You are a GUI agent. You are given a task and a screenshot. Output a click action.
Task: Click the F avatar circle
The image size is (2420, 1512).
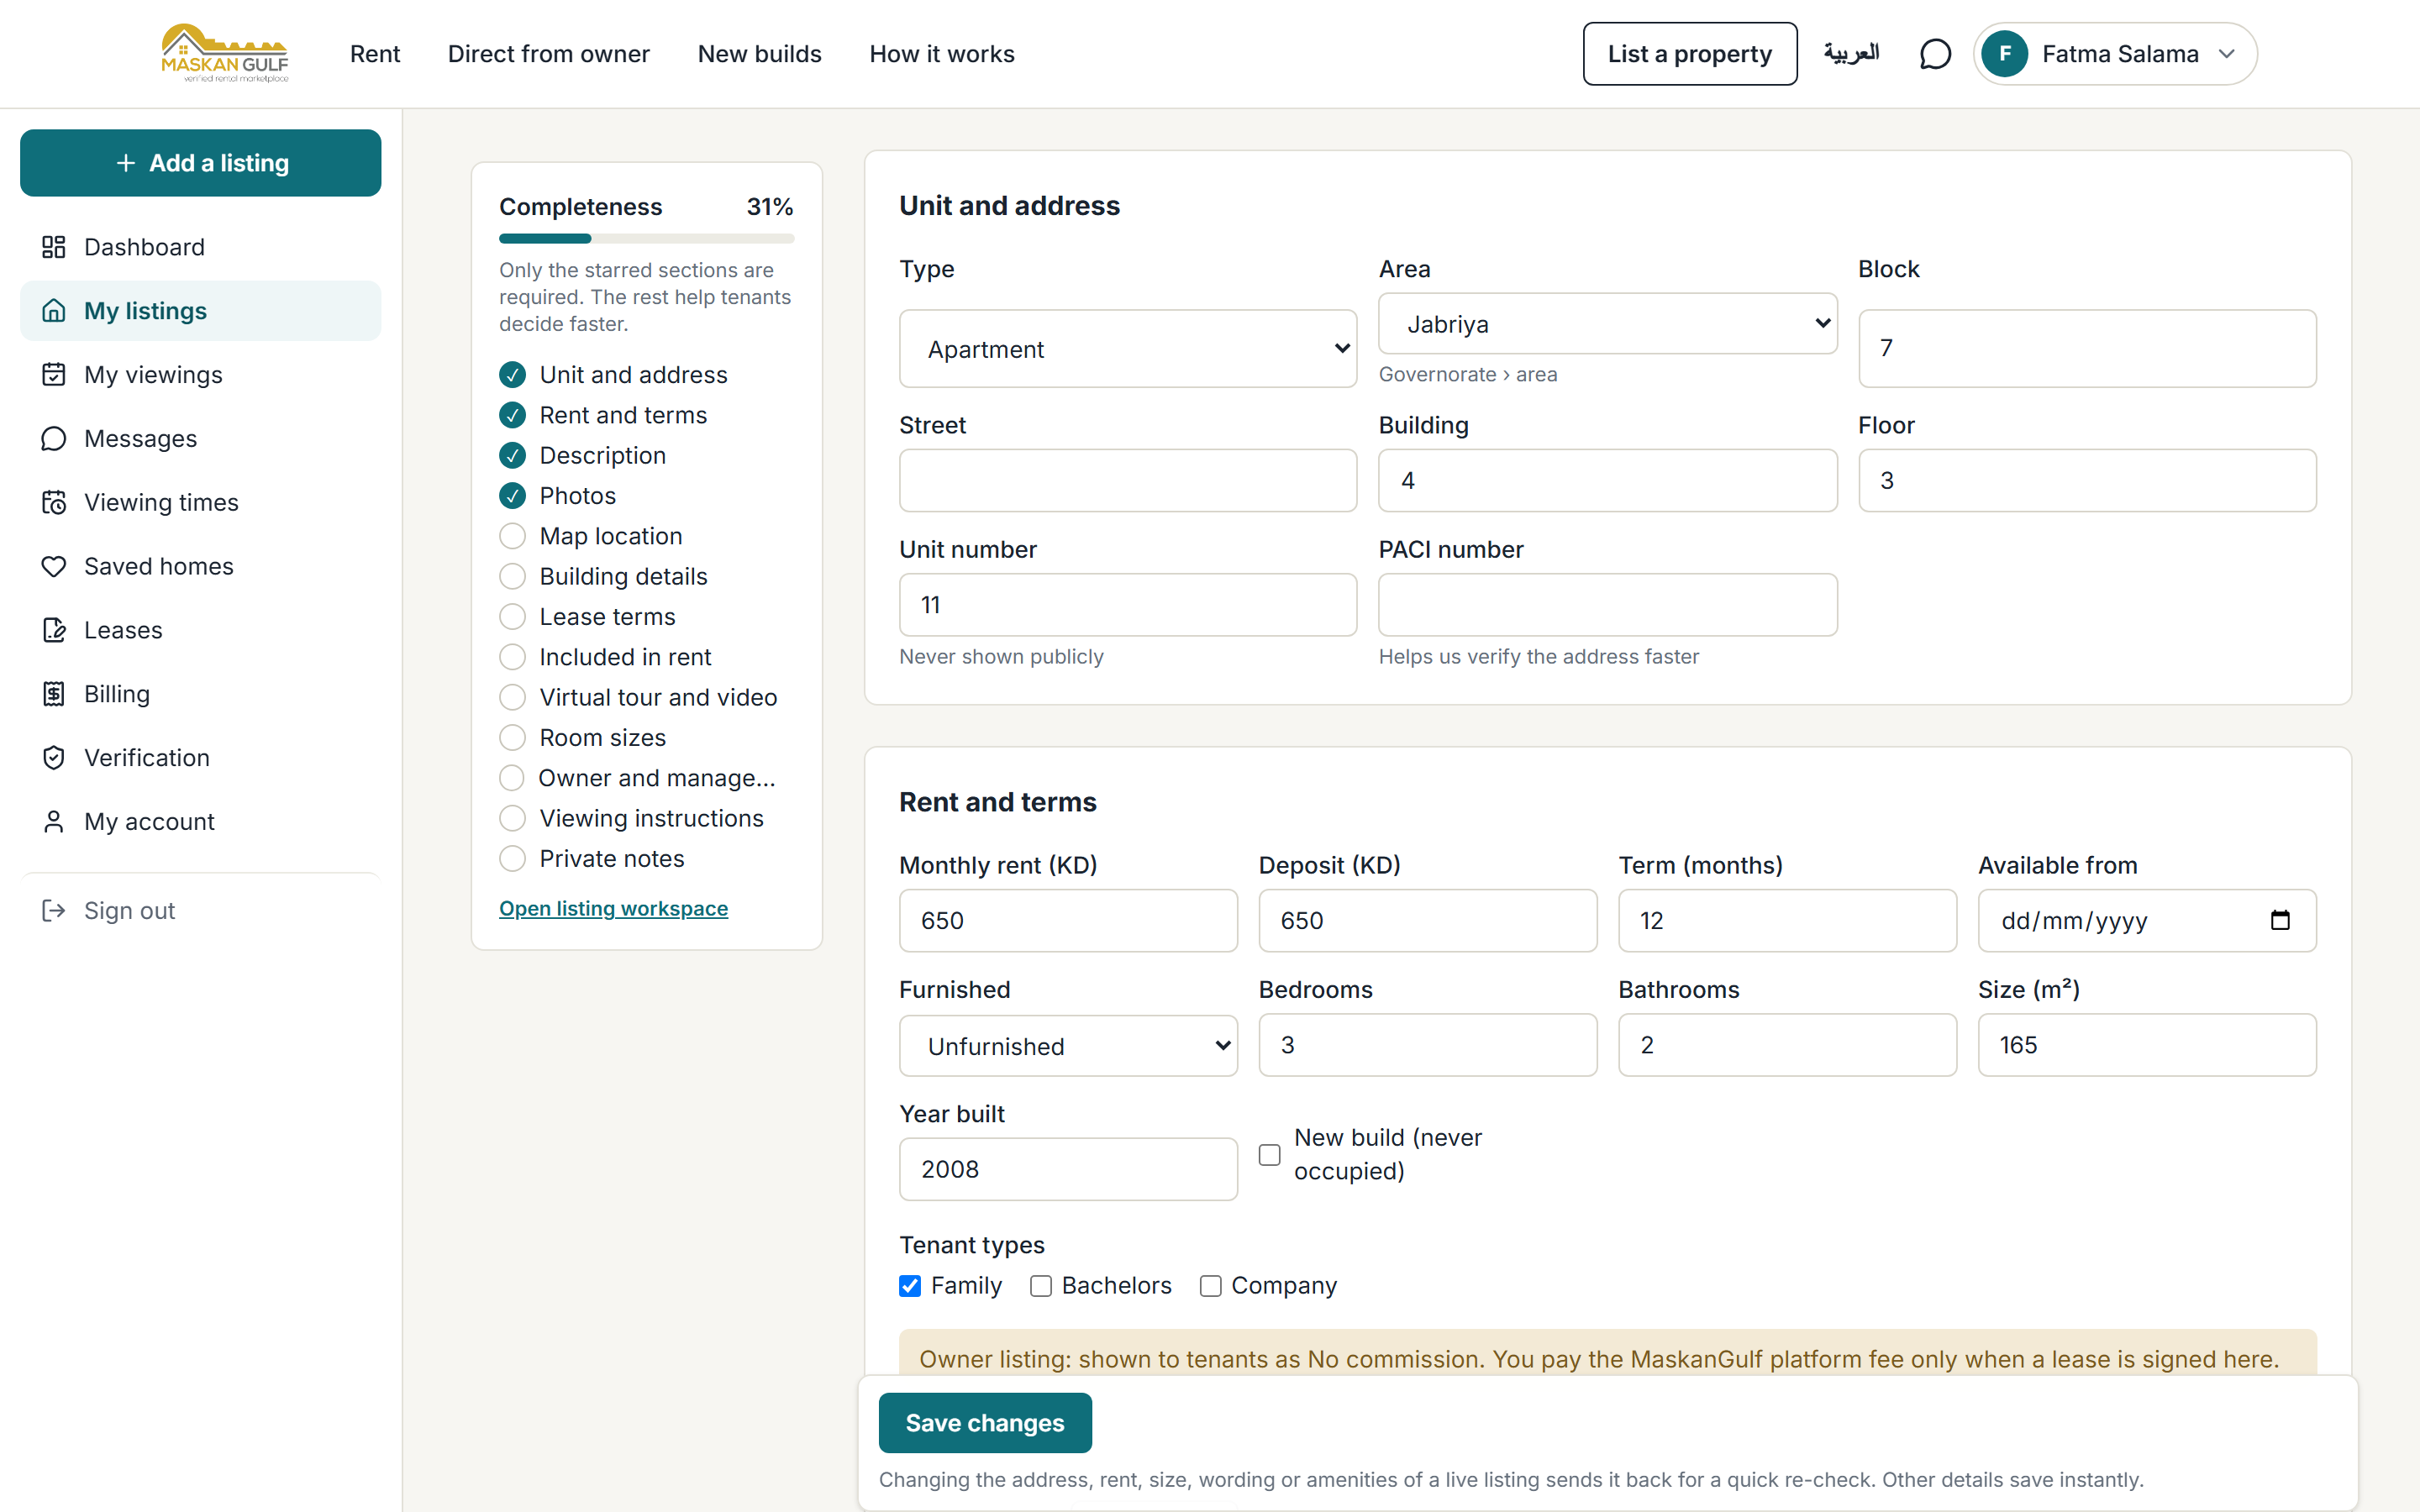tap(2005, 54)
